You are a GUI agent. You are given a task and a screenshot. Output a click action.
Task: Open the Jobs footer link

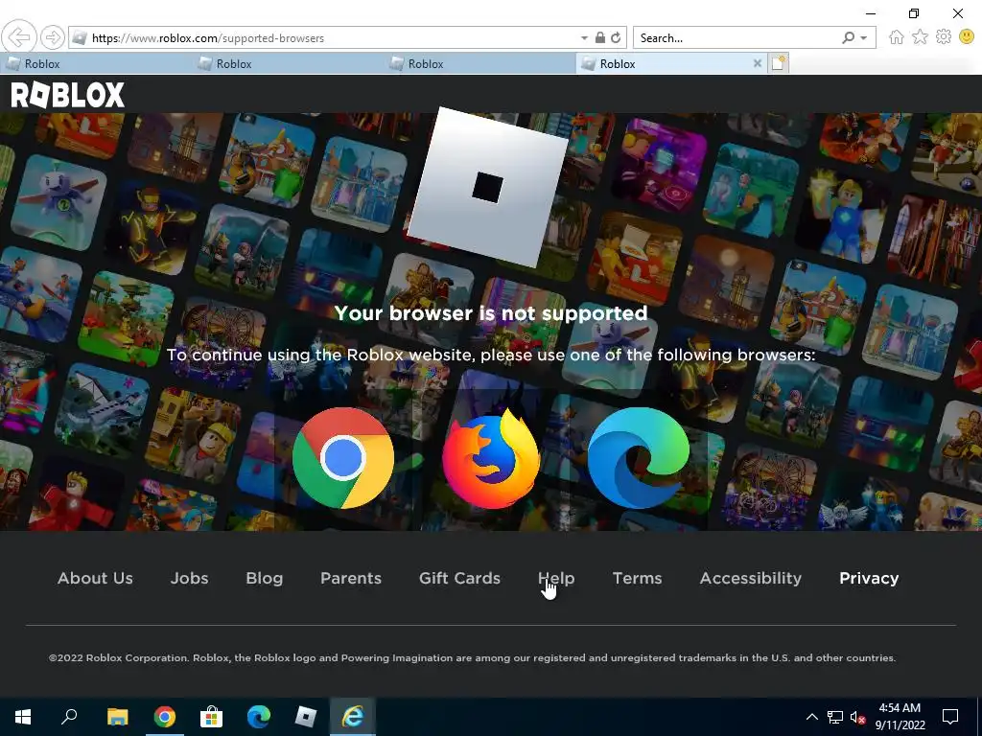point(189,578)
